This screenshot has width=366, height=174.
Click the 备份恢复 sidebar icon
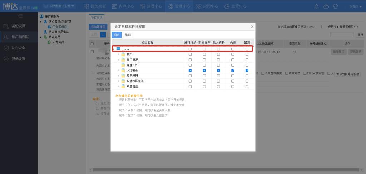6,26
